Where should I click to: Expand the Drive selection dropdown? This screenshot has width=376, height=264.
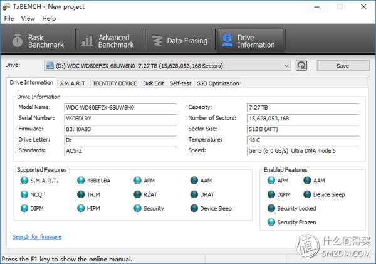pyautogui.click(x=286, y=65)
